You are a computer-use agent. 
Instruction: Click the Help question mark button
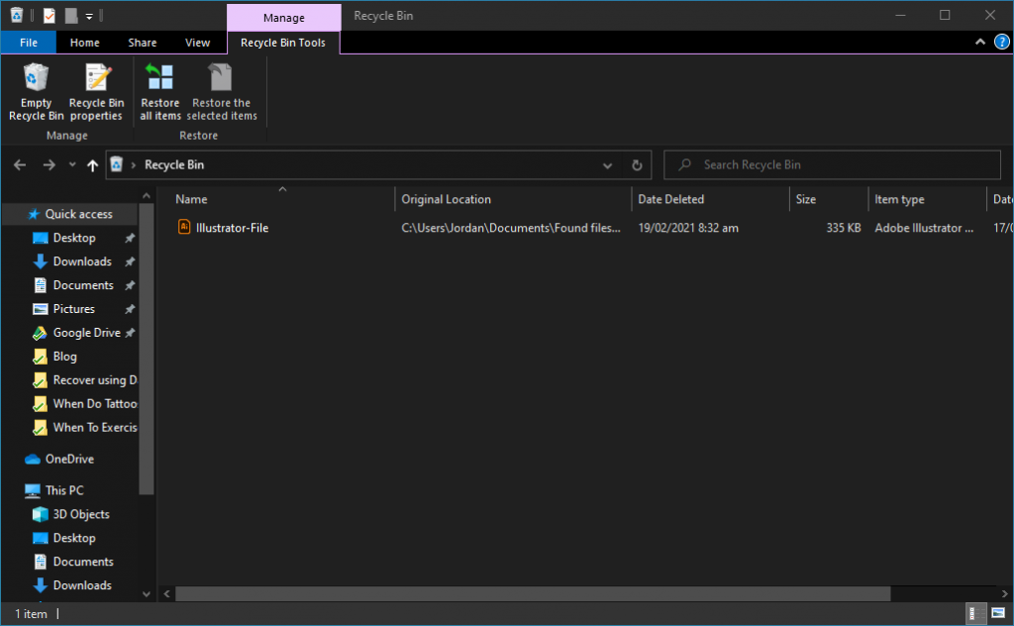click(x=1000, y=42)
